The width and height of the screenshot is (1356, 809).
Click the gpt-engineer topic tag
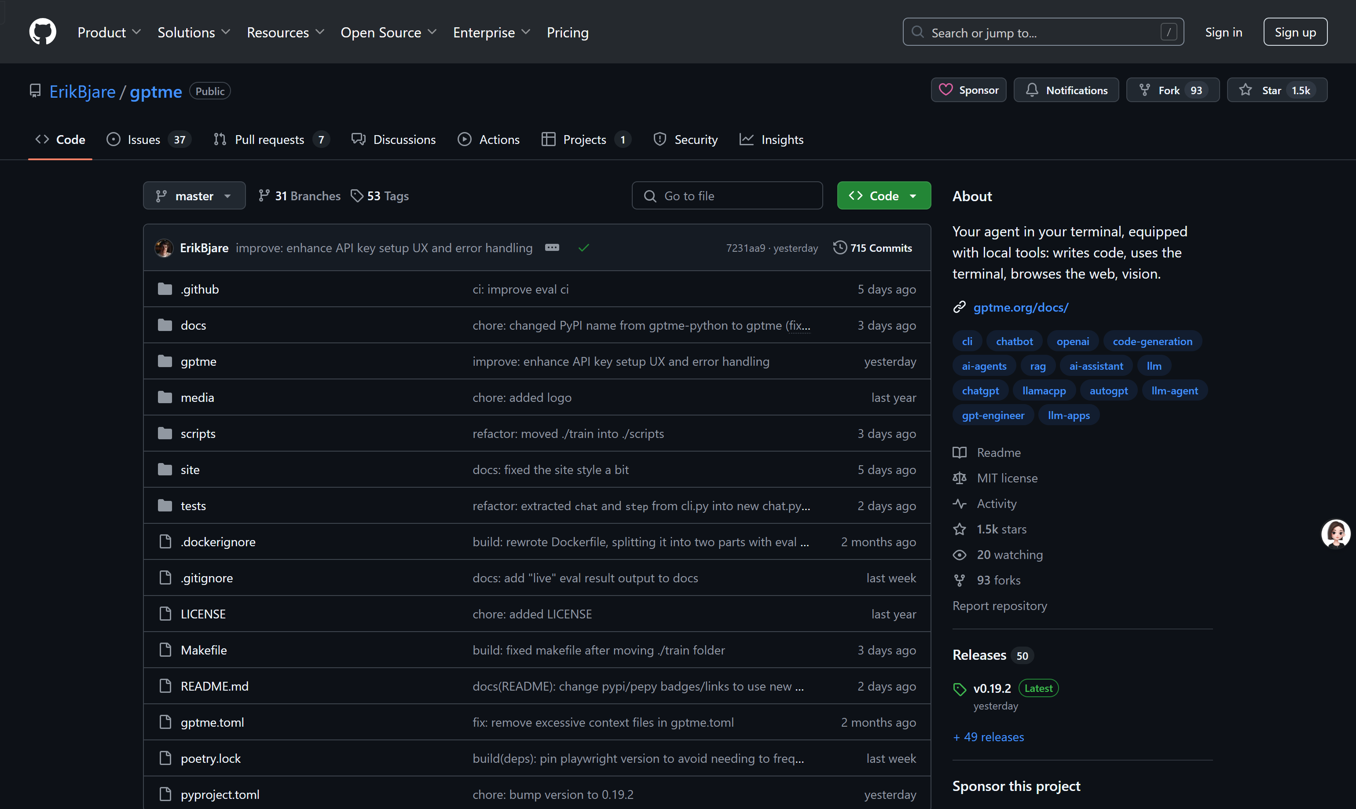(993, 415)
